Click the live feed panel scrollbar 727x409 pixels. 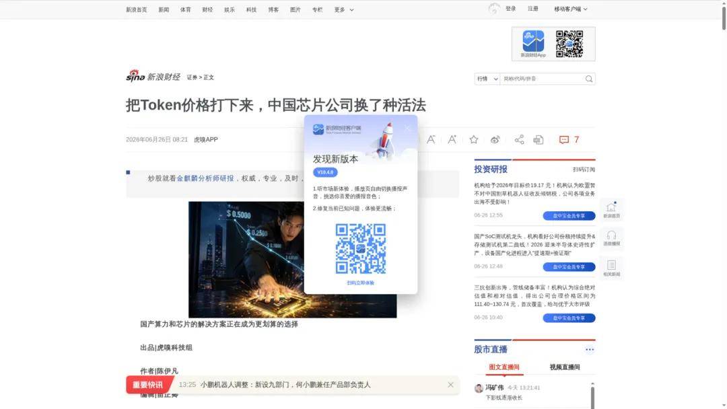click(592, 398)
